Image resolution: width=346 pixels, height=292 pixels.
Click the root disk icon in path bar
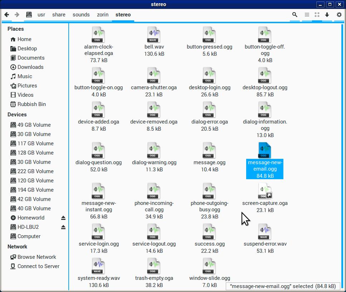(29, 15)
